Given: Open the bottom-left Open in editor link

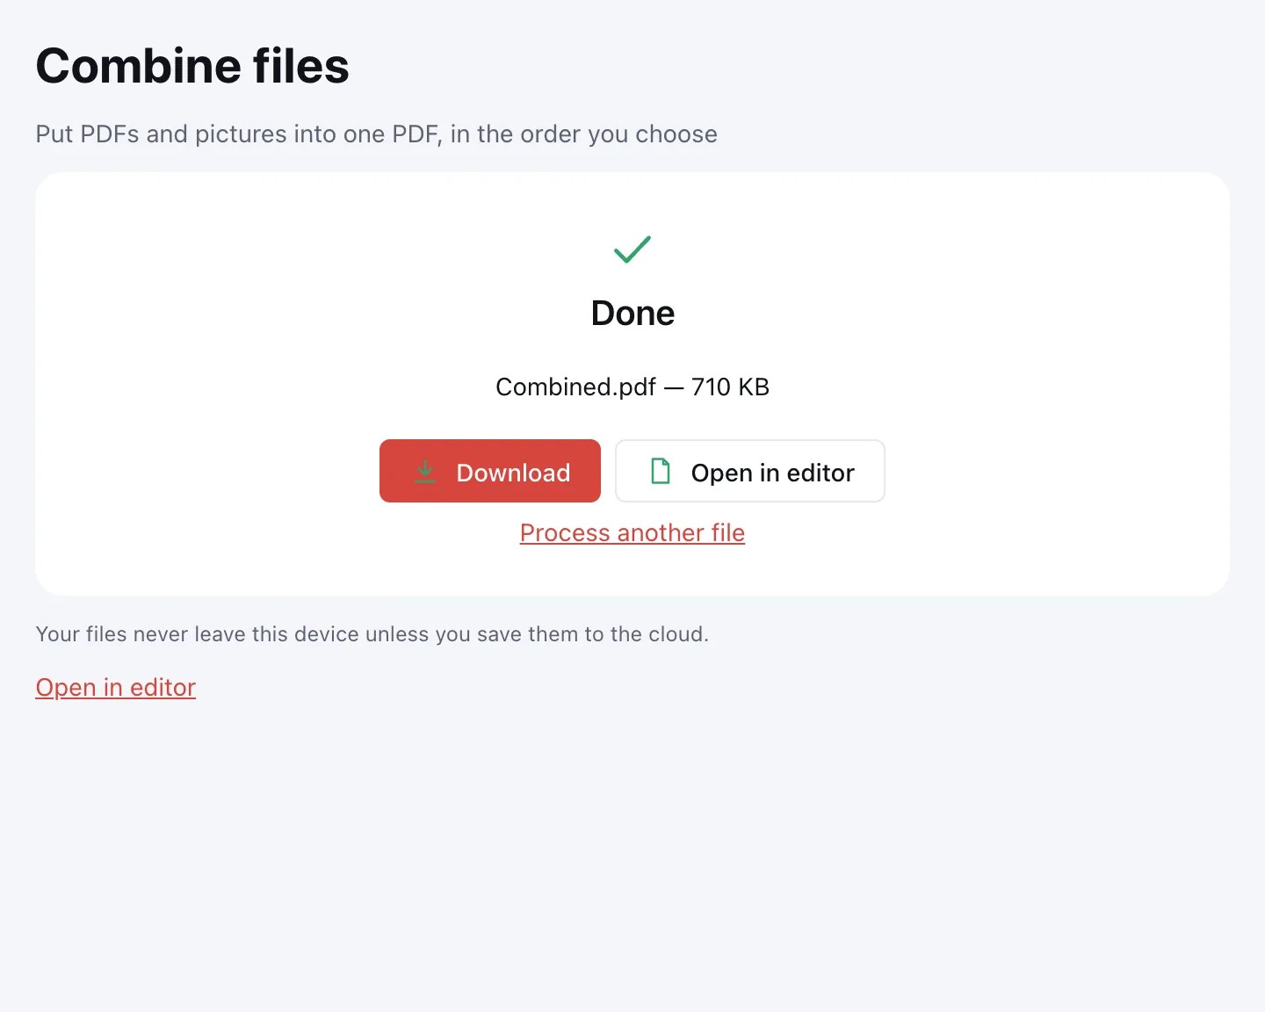Looking at the screenshot, I should pyautogui.click(x=116, y=687).
